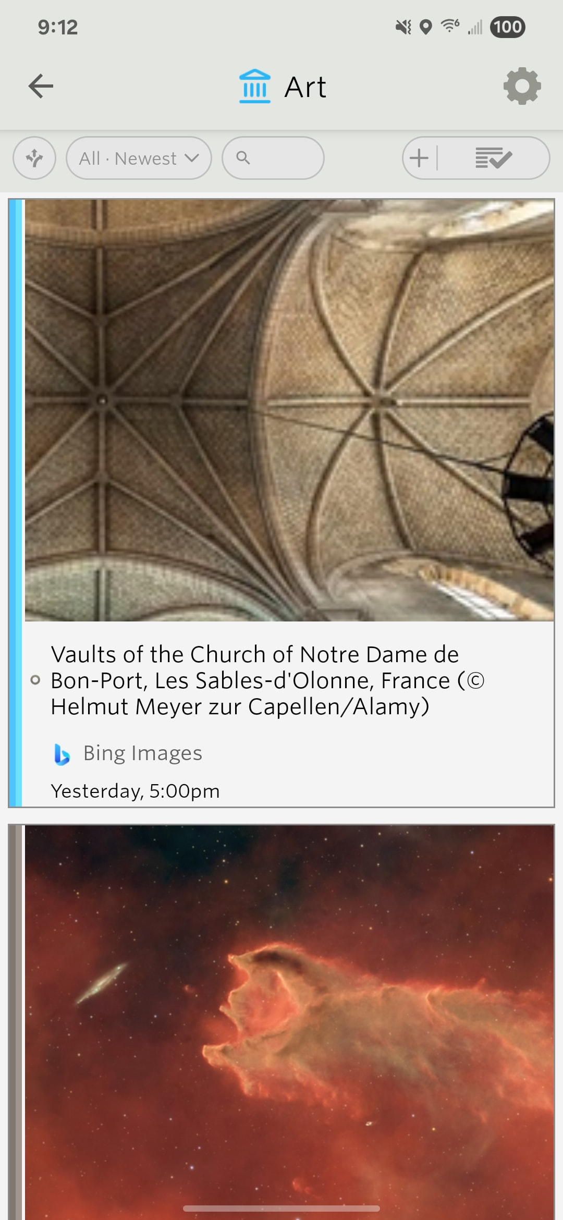Tap the location icon in status bar
Image resolution: width=563 pixels, height=1220 pixels.
(426, 27)
